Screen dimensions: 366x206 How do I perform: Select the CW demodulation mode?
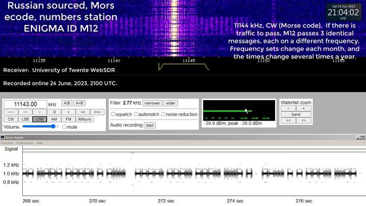click(x=11, y=119)
